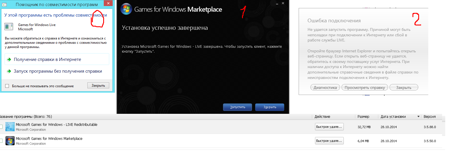Click Закрыть in the compatibility assistant

tap(98, 86)
